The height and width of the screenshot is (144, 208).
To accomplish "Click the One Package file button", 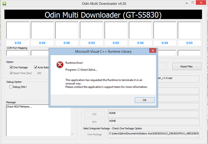I will pyautogui.click(x=95, y=134).
